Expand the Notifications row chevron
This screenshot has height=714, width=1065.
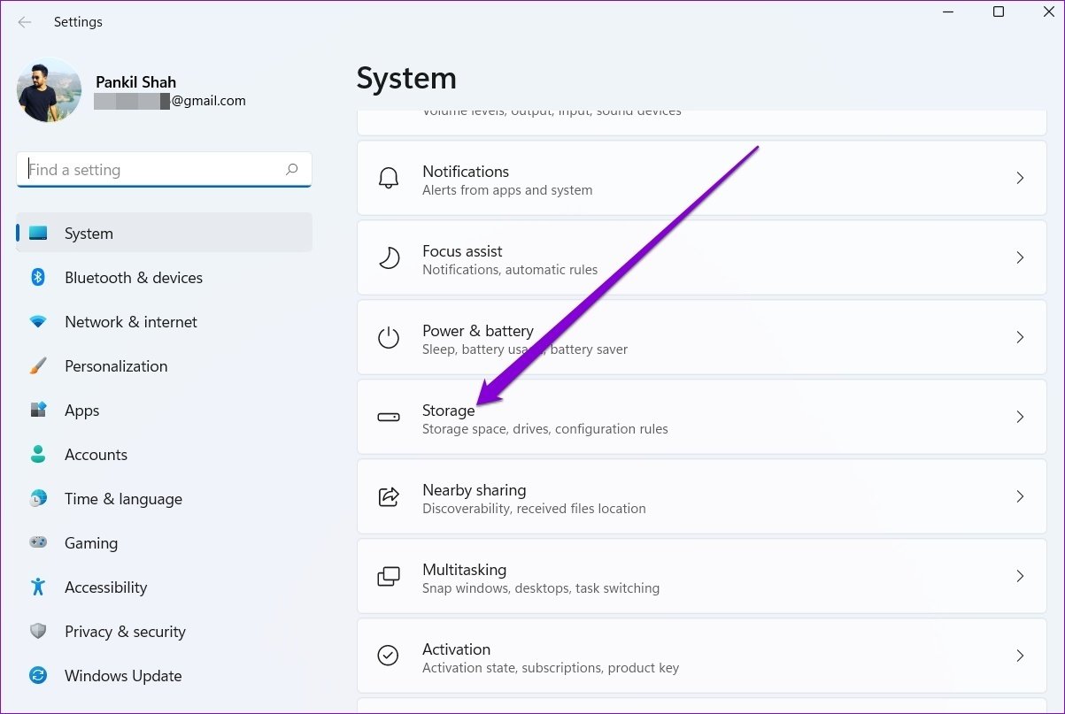click(x=1020, y=178)
